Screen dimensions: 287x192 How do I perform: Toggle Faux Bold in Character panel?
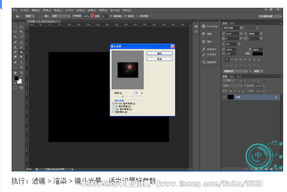(x=227, y=59)
